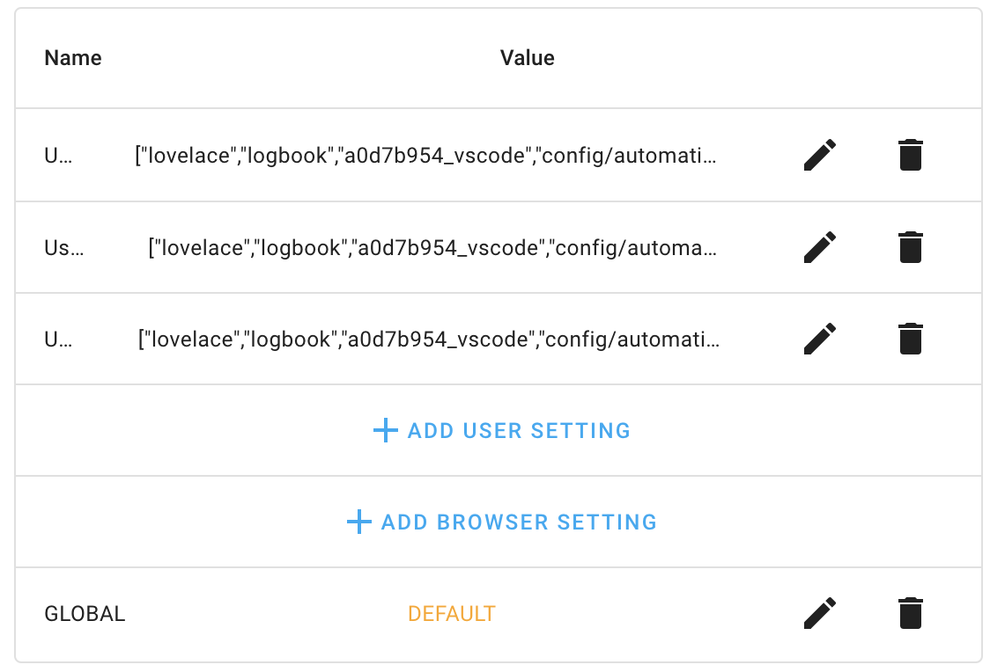Delete the third user setting using trash icon

click(x=910, y=339)
